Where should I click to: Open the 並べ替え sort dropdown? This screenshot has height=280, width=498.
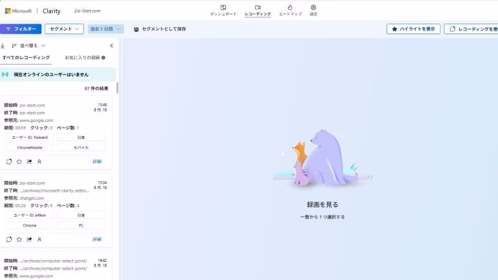(x=29, y=45)
